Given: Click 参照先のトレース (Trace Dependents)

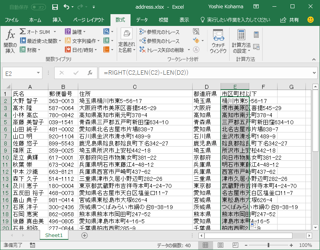Looking at the screenshot, I should (x=159, y=41).
